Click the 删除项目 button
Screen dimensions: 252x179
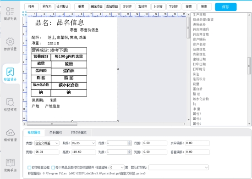click(x=97, y=6)
